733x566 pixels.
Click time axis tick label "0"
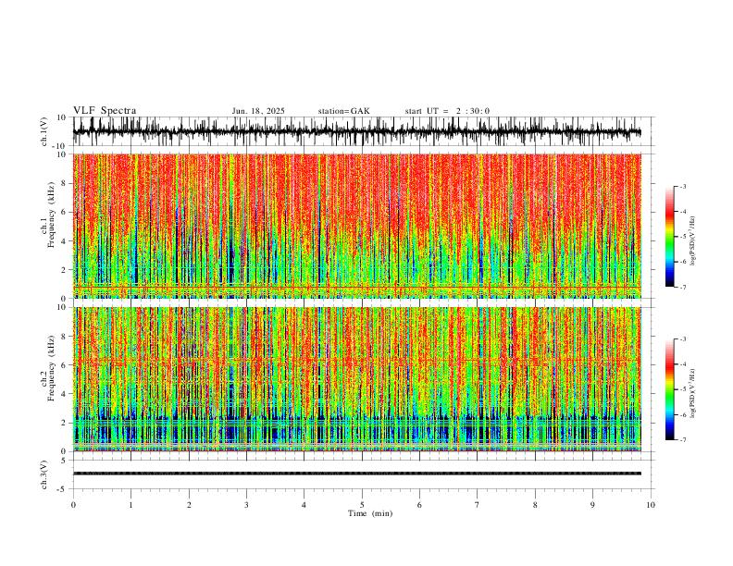point(73,505)
